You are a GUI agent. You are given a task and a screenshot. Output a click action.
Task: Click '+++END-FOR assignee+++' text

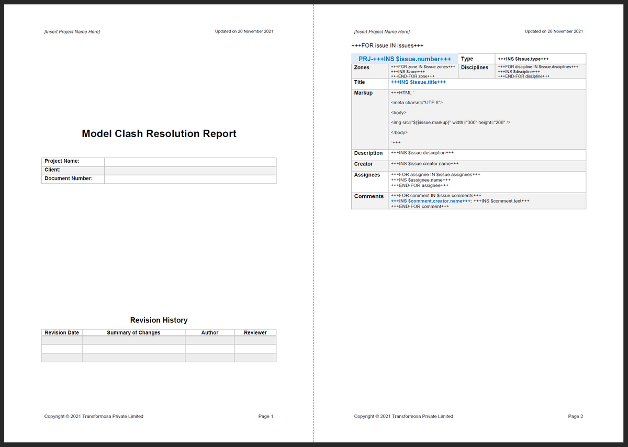(x=420, y=185)
